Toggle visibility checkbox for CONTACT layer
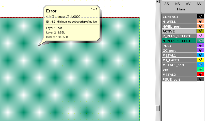This screenshot has height=121, width=205. point(200,17)
